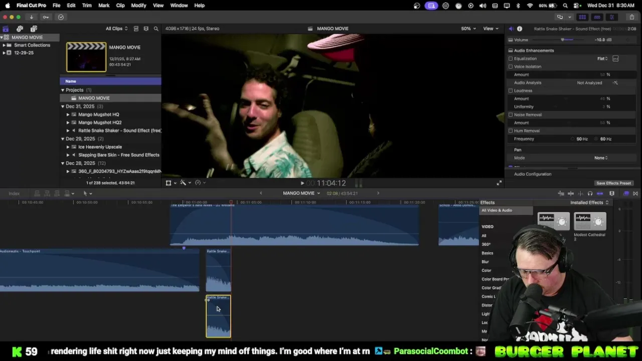
Task: Click the Volume slider in inspector
Action: [x=563, y=40]
